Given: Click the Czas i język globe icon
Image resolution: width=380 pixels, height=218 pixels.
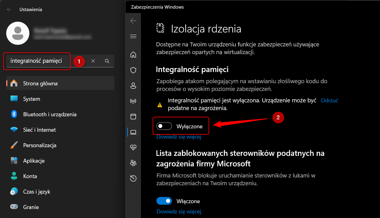Looking at the screenshot, I should pyautogui.click(x=14, y=191).
